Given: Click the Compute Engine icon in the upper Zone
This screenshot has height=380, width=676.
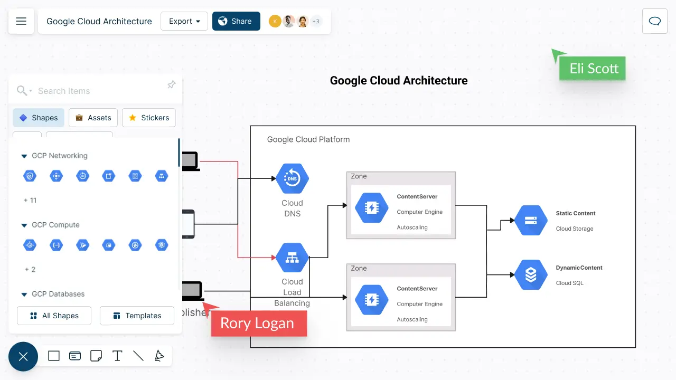Looking at the screenshot, I should tap(371, 207).
